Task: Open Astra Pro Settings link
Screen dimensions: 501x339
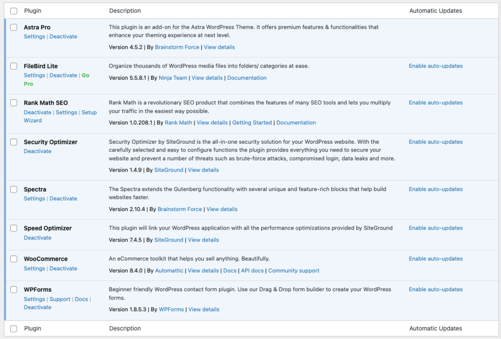Action: pyautogui.click(x=34, y=37)
